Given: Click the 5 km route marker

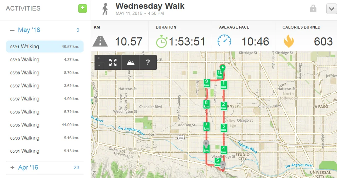Looking at the screenshot, I should tap(218, 161).
